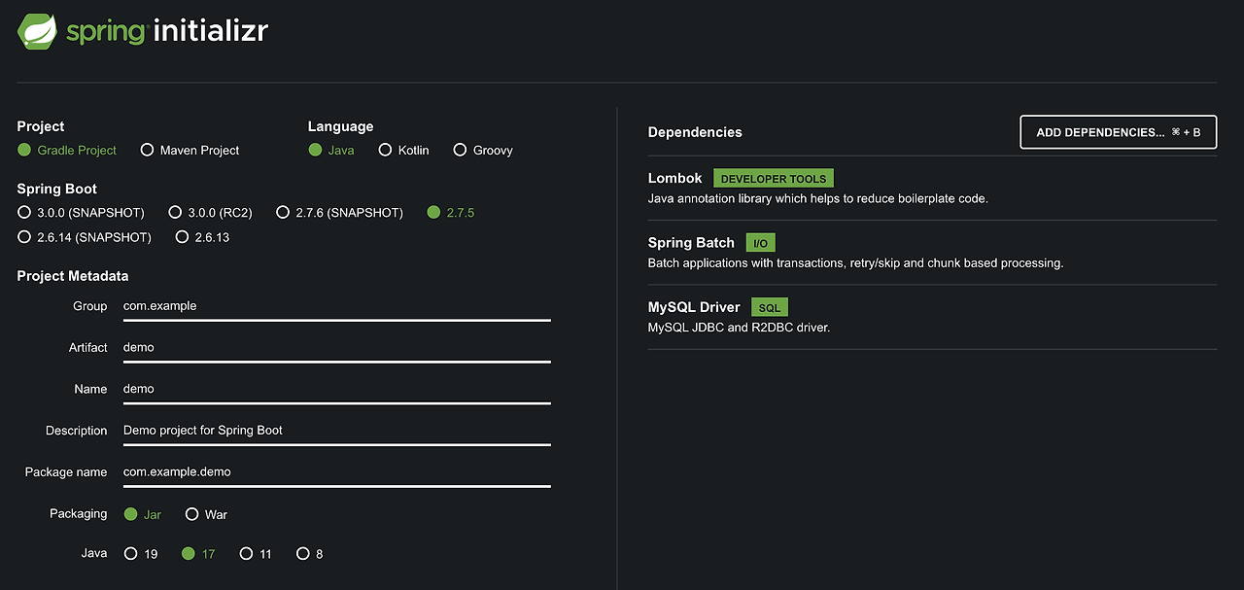The height and width of the screenshot is (590, 1244).
Task: Edit the Description input field
Action: click(336, 431)
